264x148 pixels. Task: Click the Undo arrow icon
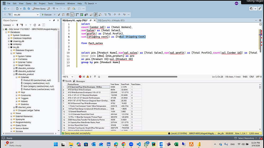click(x=54, y=9)
